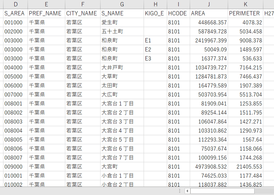
Task: Select the S_NAME header cell
Action: 122,13
